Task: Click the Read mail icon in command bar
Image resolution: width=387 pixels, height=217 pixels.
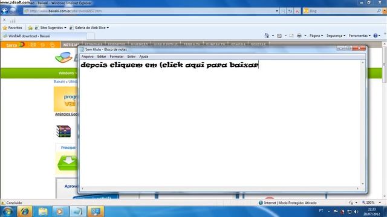Action: tap(291, 36)
